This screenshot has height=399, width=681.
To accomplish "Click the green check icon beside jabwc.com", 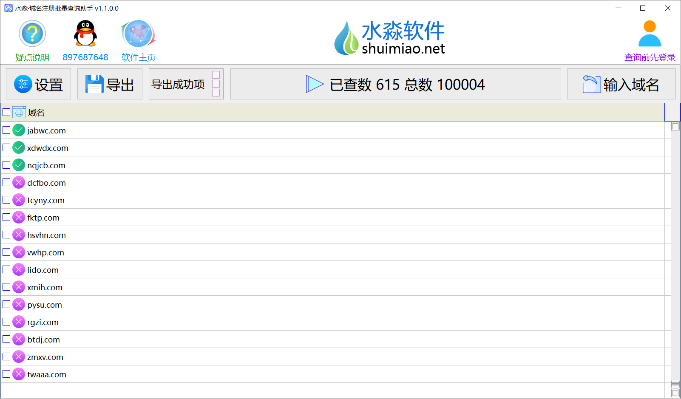I will click(x=18, y=130).
